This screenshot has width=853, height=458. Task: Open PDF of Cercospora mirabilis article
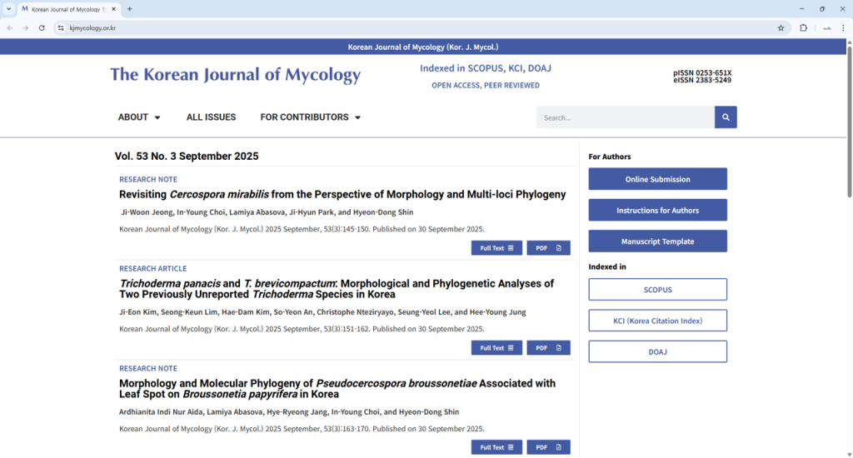pos(548,248)
